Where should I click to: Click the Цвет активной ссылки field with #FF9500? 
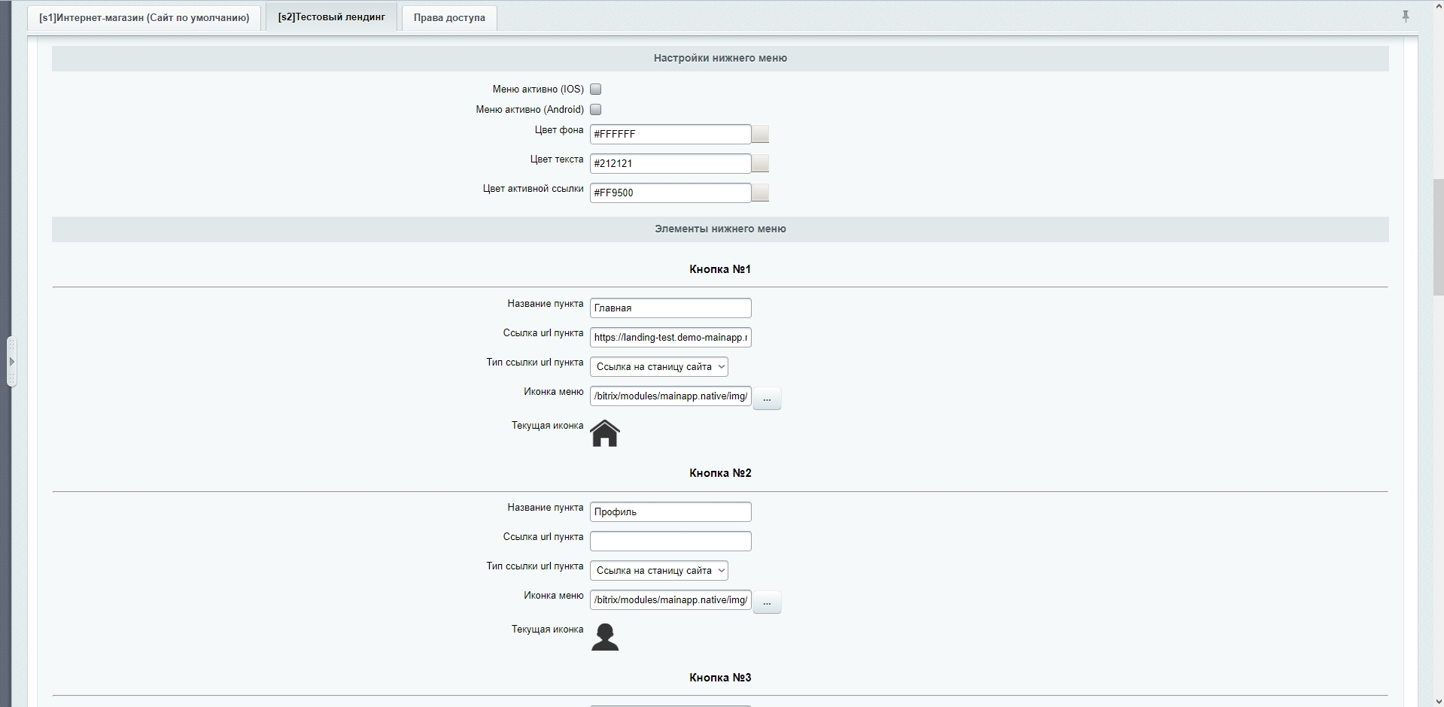pos(670,193)
